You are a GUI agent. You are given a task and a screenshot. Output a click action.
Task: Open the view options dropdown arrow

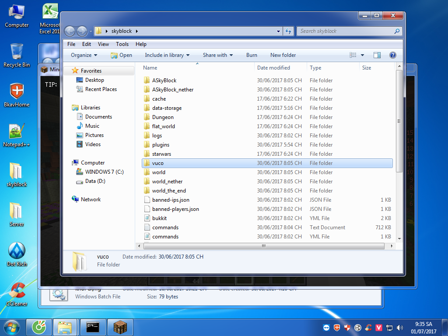(x=362, y=55)
